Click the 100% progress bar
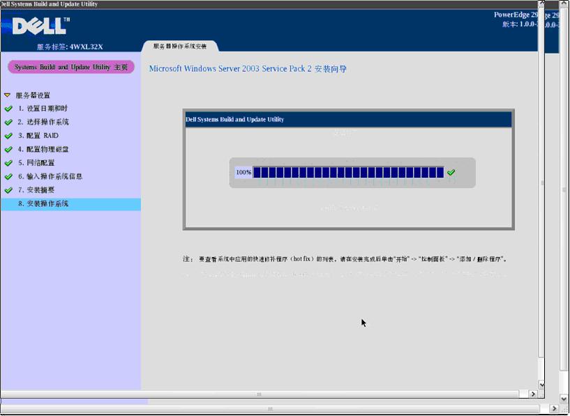Screen dimensions: 570x416 [348, 172]
